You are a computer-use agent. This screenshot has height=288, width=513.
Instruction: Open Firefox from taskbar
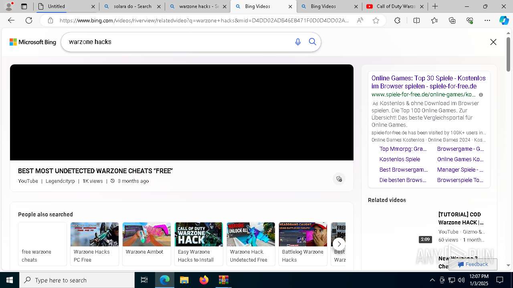204,280
